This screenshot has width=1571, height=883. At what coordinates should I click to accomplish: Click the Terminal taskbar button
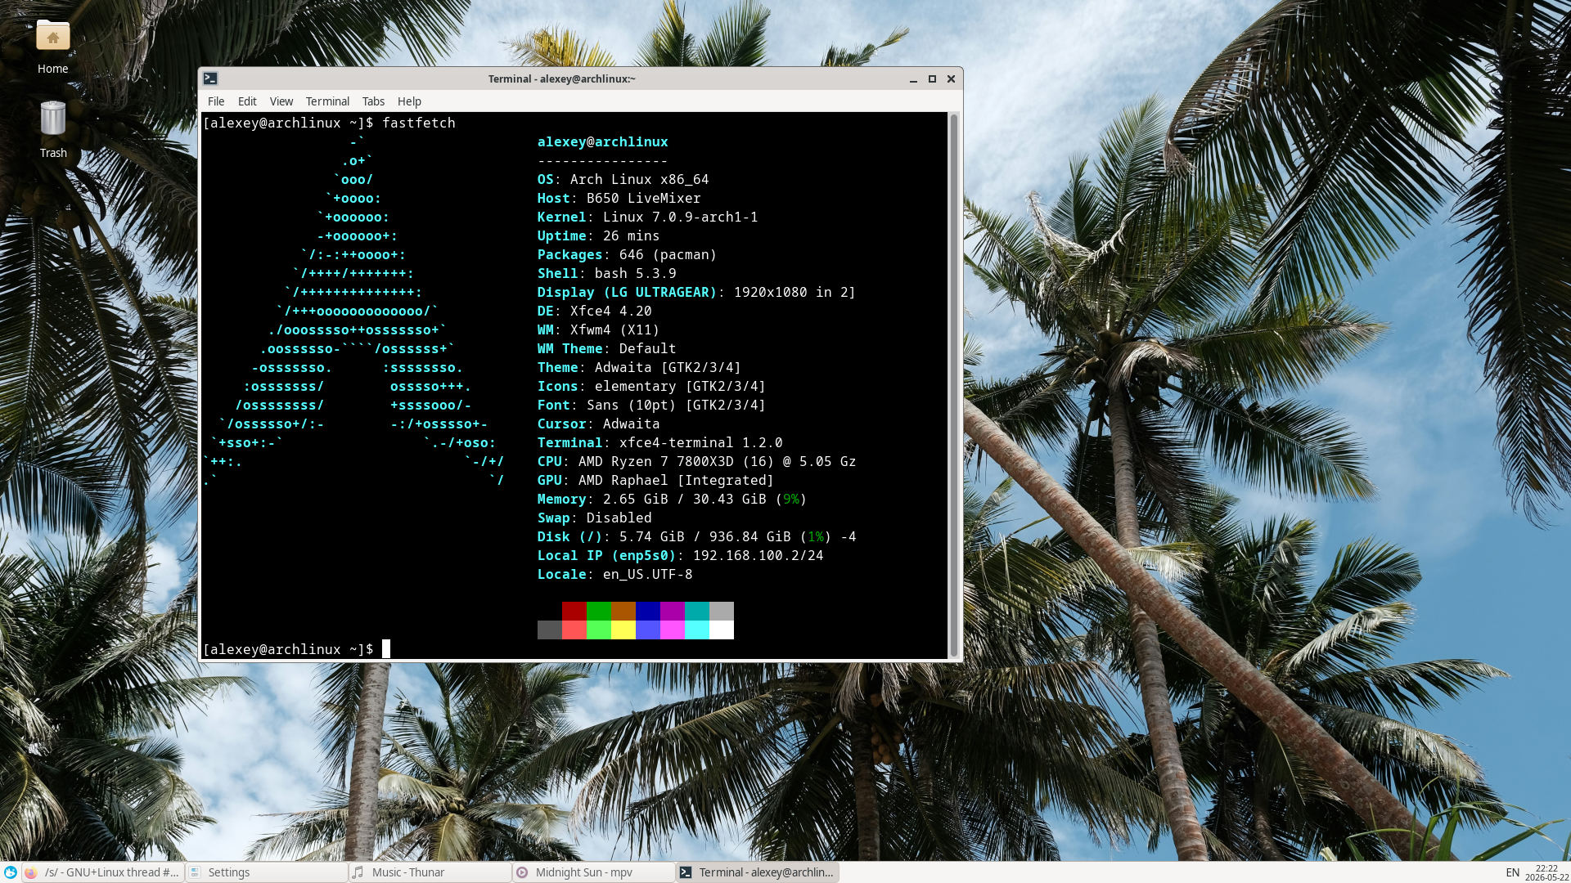pyautogui.click(x=758, y=872)
